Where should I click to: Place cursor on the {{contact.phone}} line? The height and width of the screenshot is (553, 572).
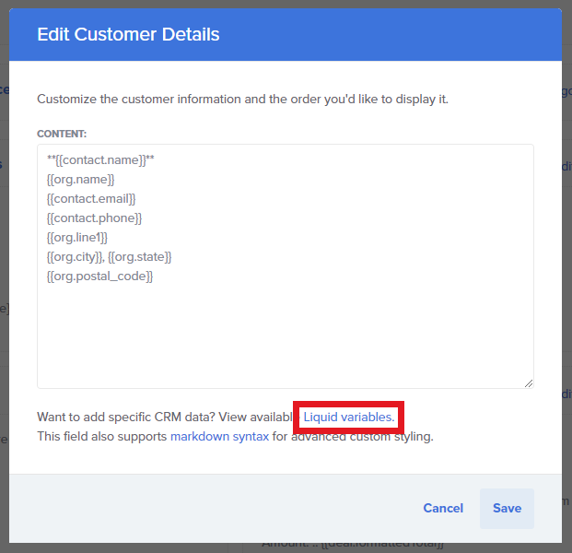[94, 218]
